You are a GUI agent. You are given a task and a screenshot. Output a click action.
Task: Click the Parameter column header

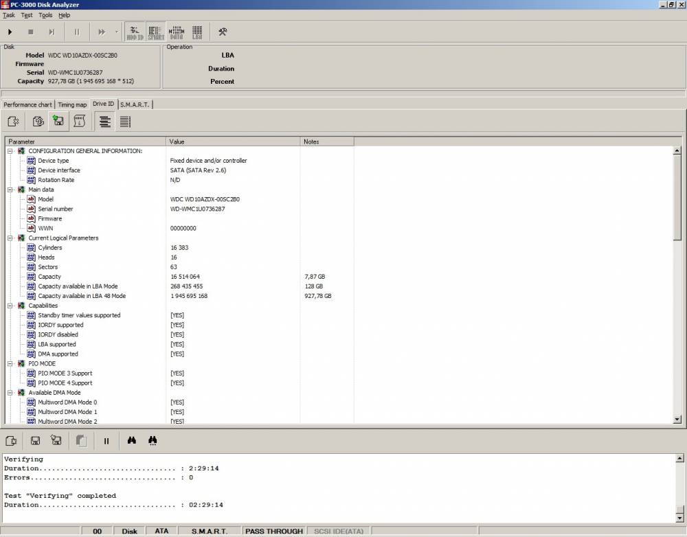85,141
